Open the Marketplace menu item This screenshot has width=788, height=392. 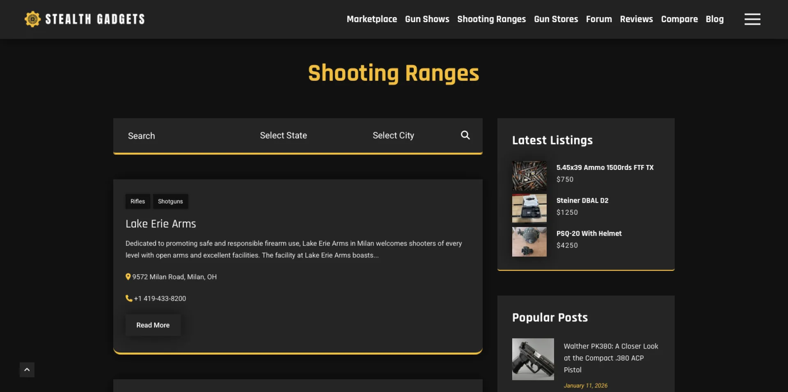point(371,19)
